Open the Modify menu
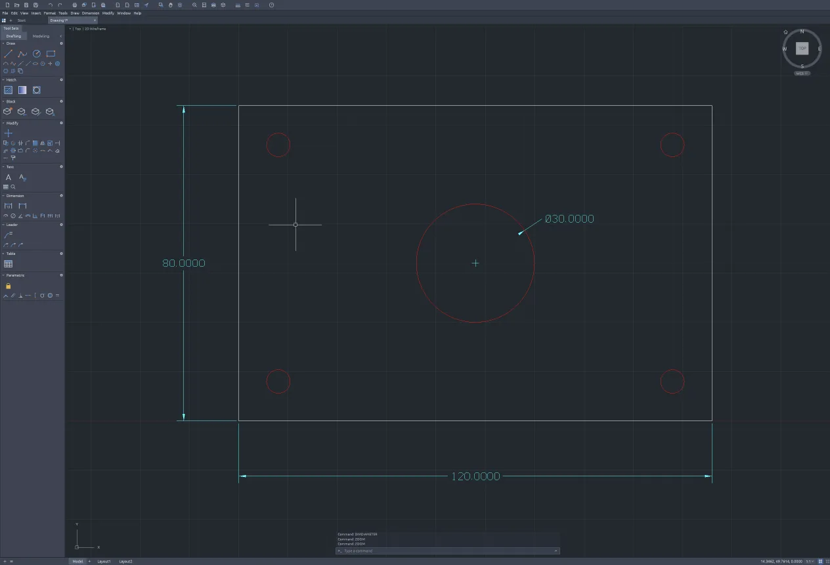 click(108, 13)
